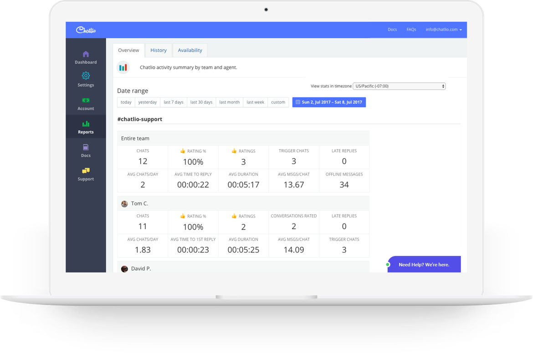This screenshot has width=533, height=353.
Task: Open the FAQs link in the header
Action: 411,29
